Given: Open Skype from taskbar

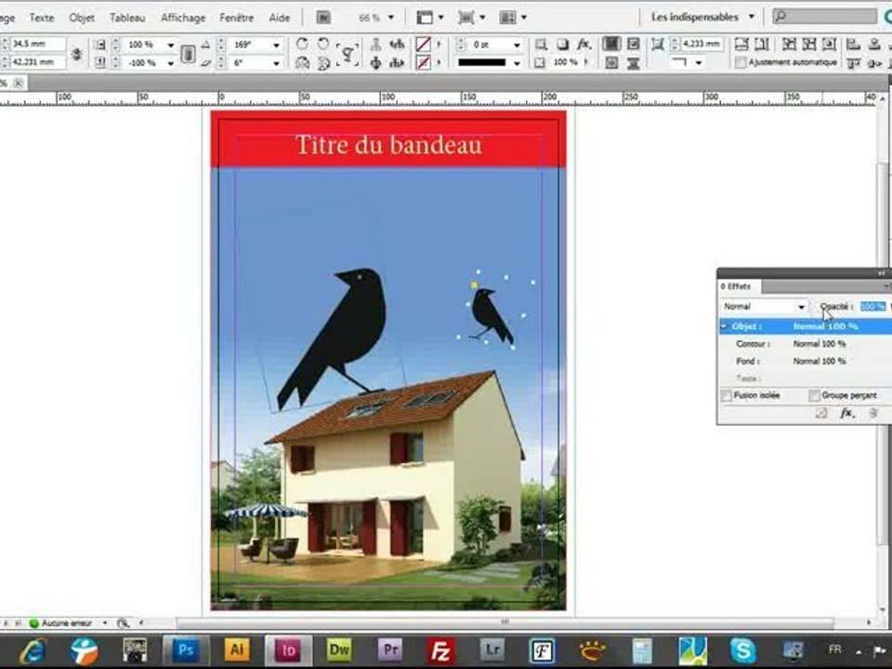Looking at the screenshot, I should tap(743, 649).
